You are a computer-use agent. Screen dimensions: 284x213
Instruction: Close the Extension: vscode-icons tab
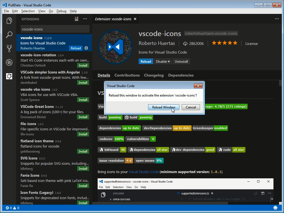(135, 19)
